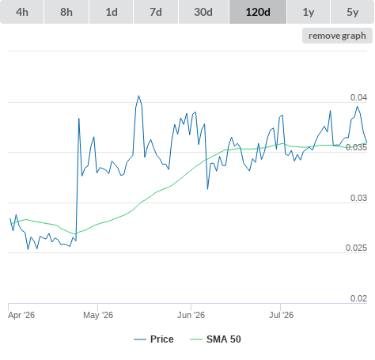This screenshot has height=360, width=375.
Task: Select the 4h time range tab
Action: click(x=22, y=12)
